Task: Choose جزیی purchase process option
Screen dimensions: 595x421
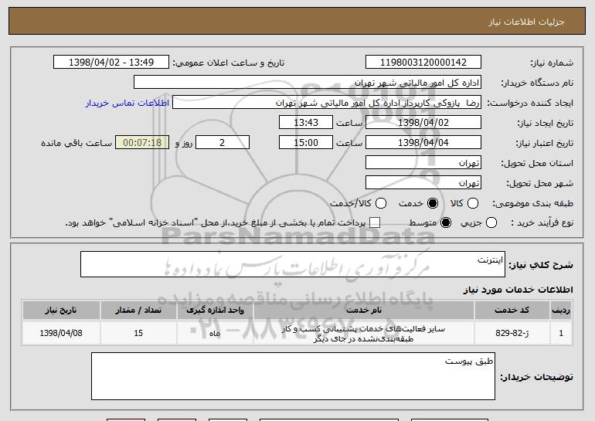Action: click(x=491, y=222)
